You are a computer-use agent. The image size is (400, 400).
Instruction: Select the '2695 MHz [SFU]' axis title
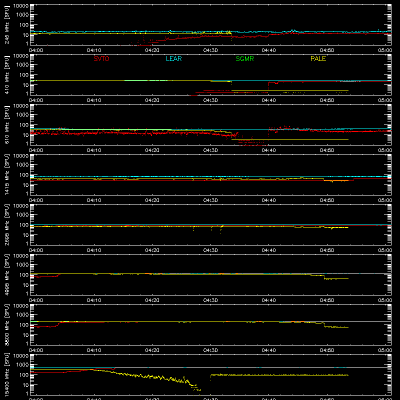7,224
